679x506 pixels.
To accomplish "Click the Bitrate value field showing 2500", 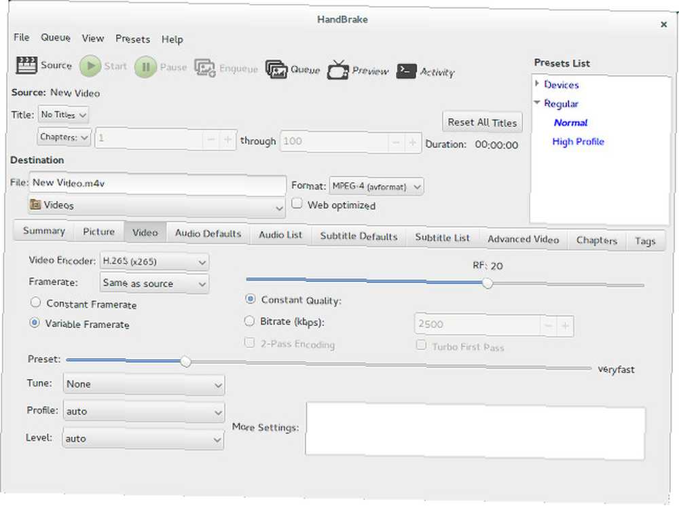I will 477,325.
